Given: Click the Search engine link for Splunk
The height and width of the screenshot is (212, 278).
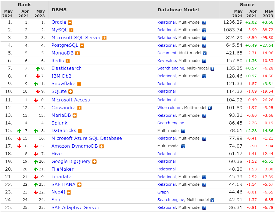Looking at the screenshot, I should tap(171, 123).
